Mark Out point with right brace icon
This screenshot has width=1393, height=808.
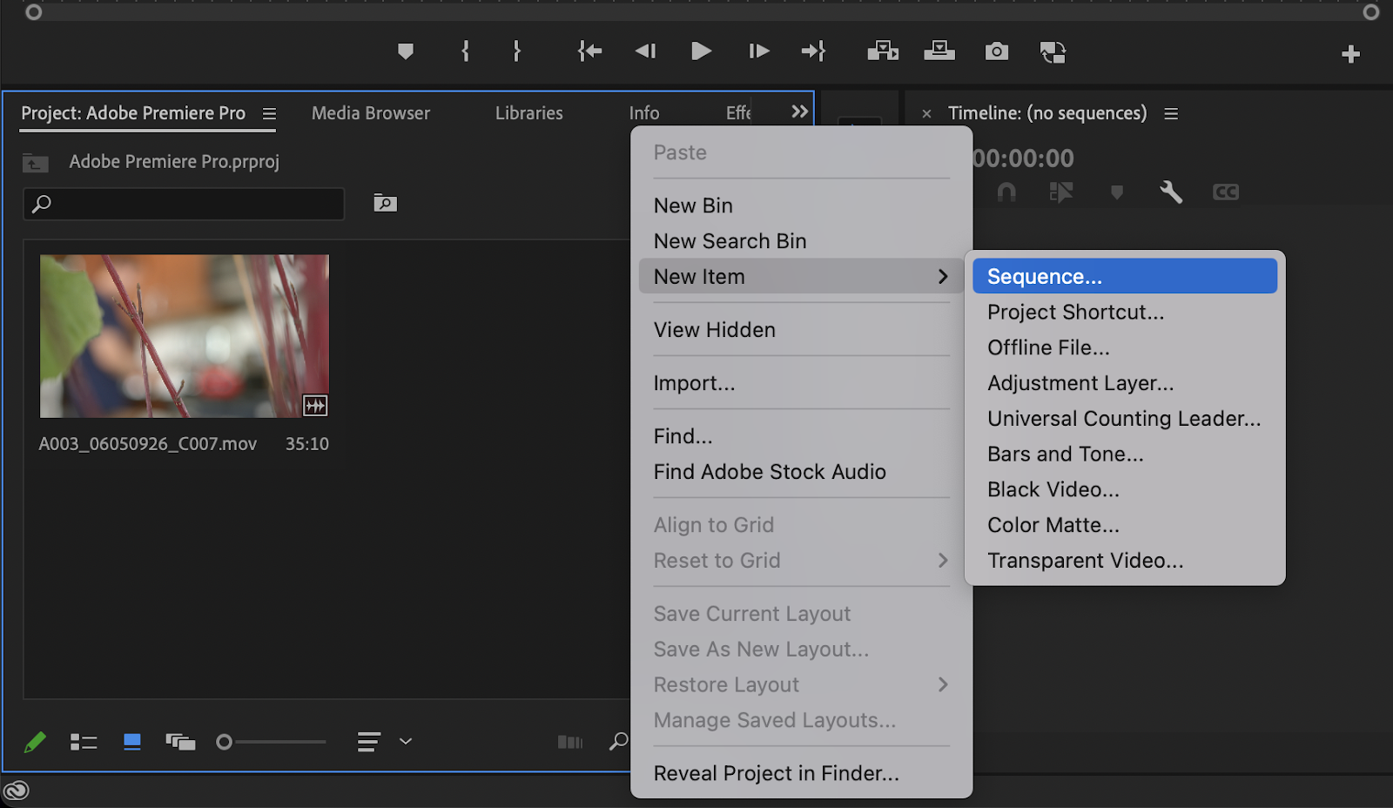click(x=517, y=51)
